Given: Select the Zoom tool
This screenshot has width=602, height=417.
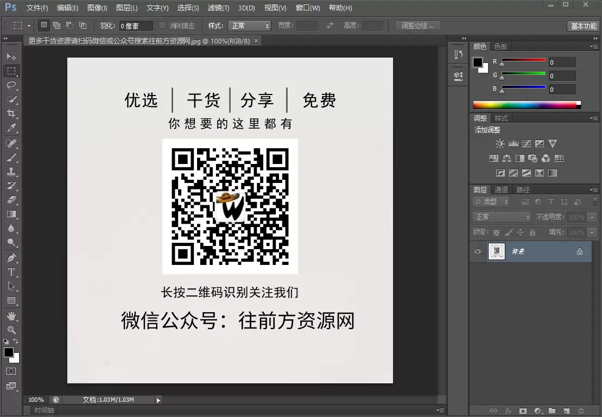Looking at the screenshot, I should pyautogui.click(x=11, y=330).
